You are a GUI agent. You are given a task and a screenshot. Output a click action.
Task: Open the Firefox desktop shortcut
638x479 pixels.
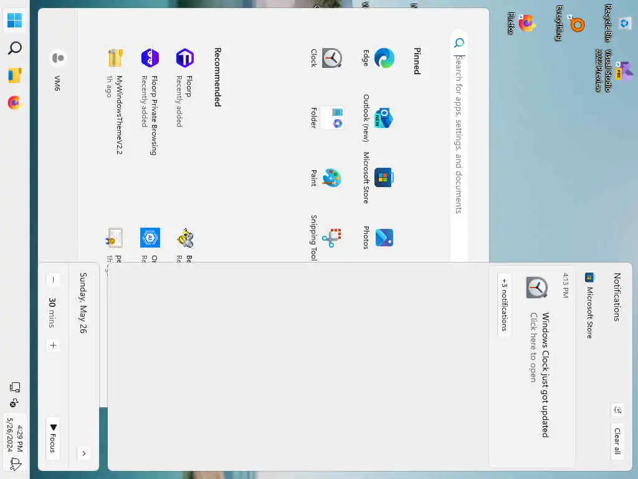pos(521,23)
